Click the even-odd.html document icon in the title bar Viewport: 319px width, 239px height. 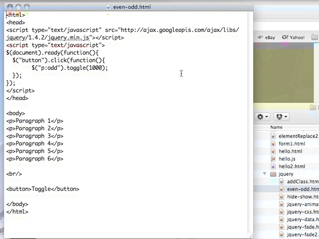click(109, 7)
